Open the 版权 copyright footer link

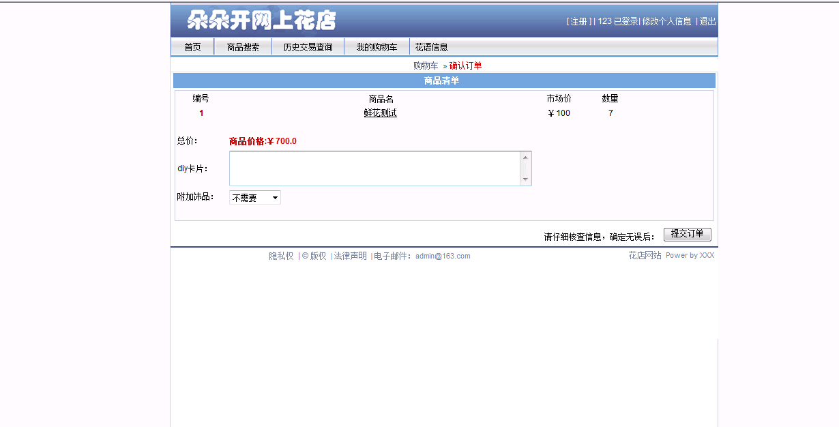point(318,256)
